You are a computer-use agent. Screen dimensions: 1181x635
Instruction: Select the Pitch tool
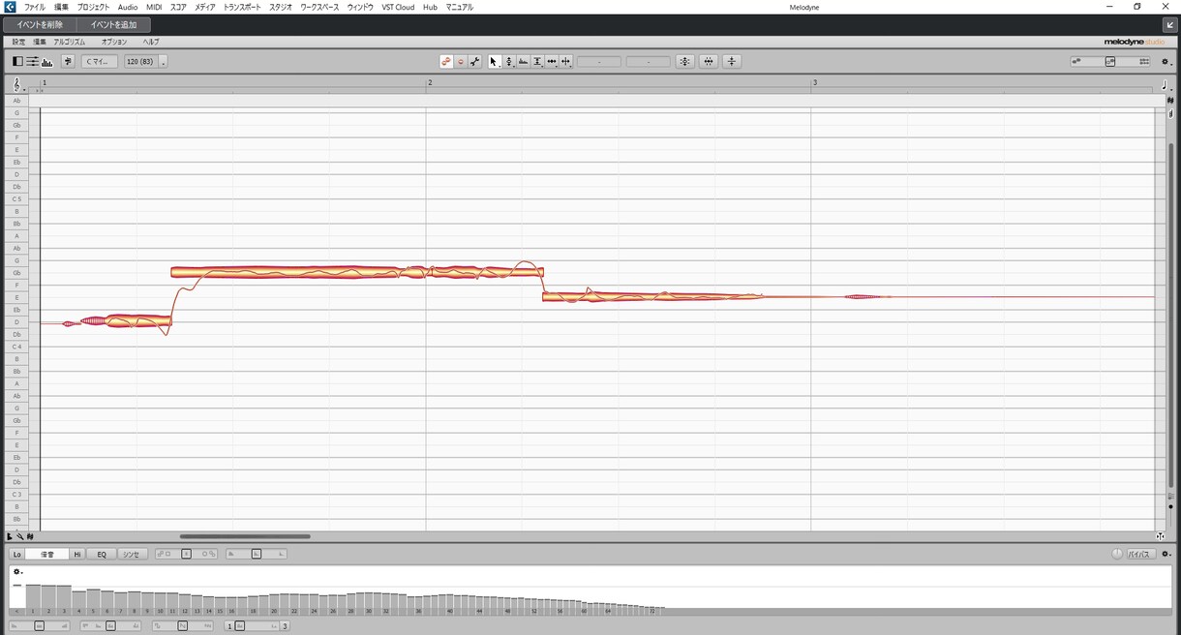point(509,62)
